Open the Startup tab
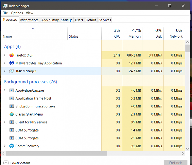Screen dimensions: 192x165 pyautogui.click(x=67, y=20)
